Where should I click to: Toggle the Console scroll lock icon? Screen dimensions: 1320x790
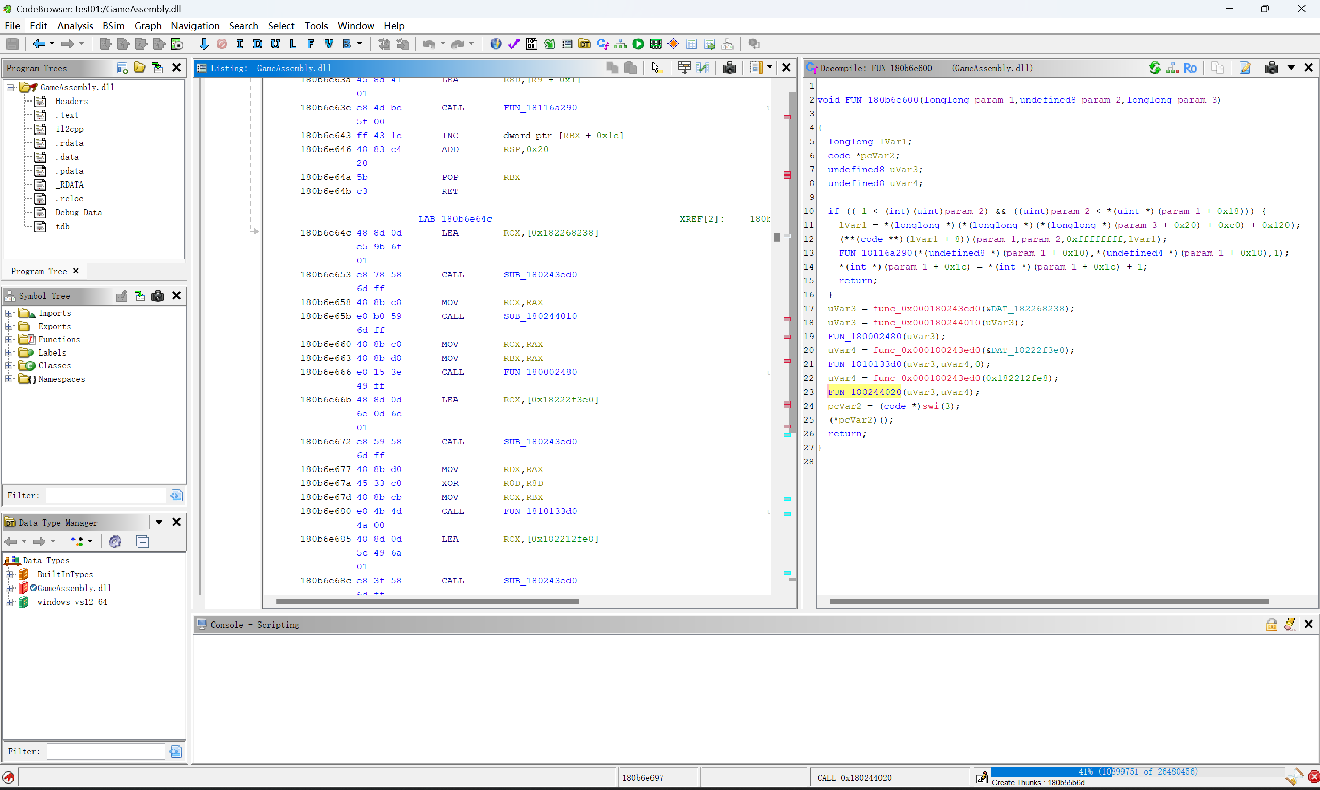[1272, 625]
